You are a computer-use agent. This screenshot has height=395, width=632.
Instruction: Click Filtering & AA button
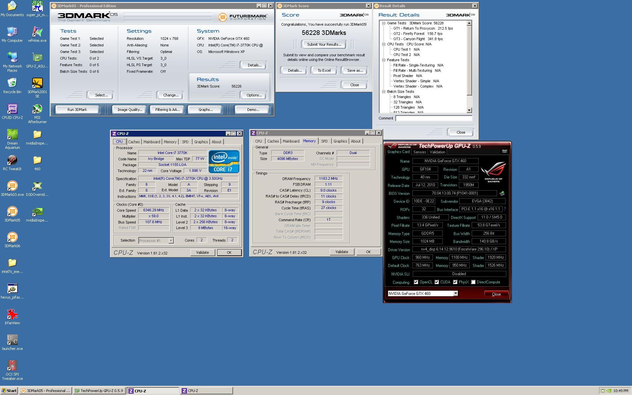pyautogui.click(x=167, y=110)
